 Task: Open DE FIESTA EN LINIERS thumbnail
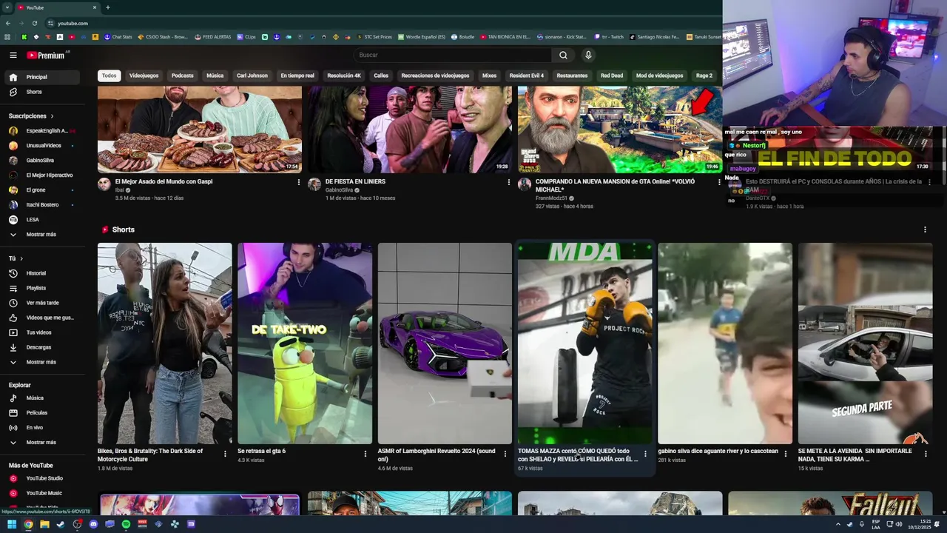click(410, 130)
